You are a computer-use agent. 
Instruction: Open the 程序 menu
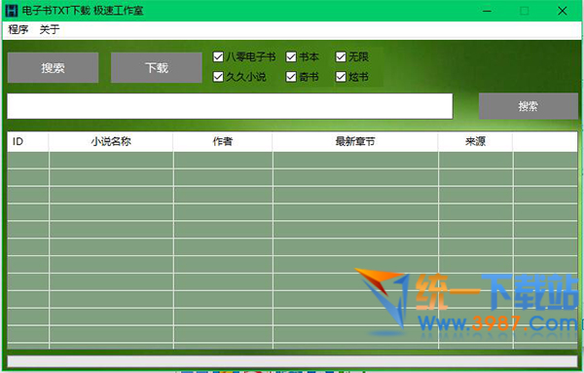18,29
